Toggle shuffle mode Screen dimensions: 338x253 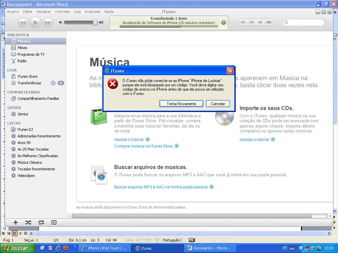pos(28,222)
